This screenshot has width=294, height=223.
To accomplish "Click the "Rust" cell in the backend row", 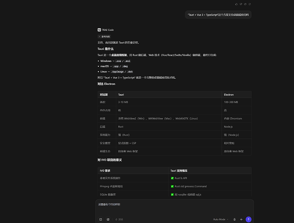I will 169,127.
